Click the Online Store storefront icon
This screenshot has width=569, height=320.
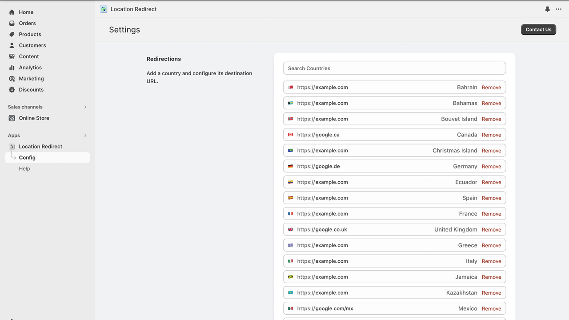[12, 118]
